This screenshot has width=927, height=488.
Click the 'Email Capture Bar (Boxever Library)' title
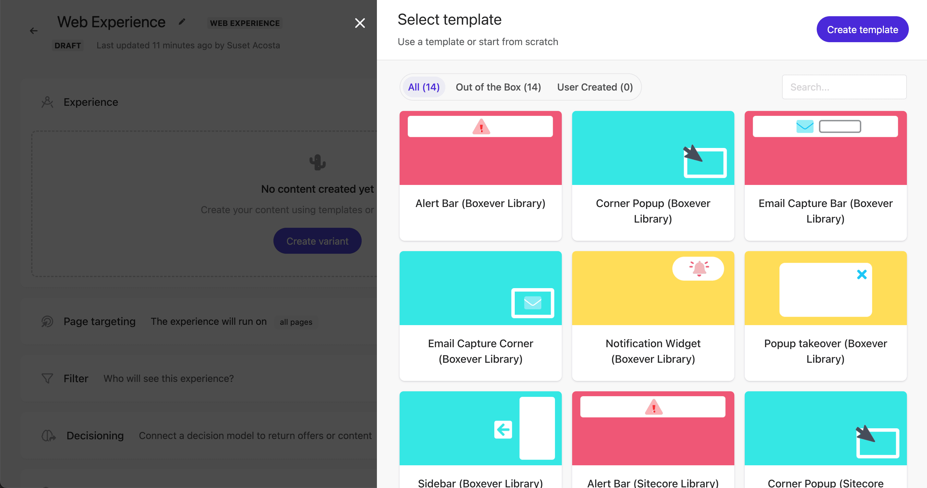[825, 211]
